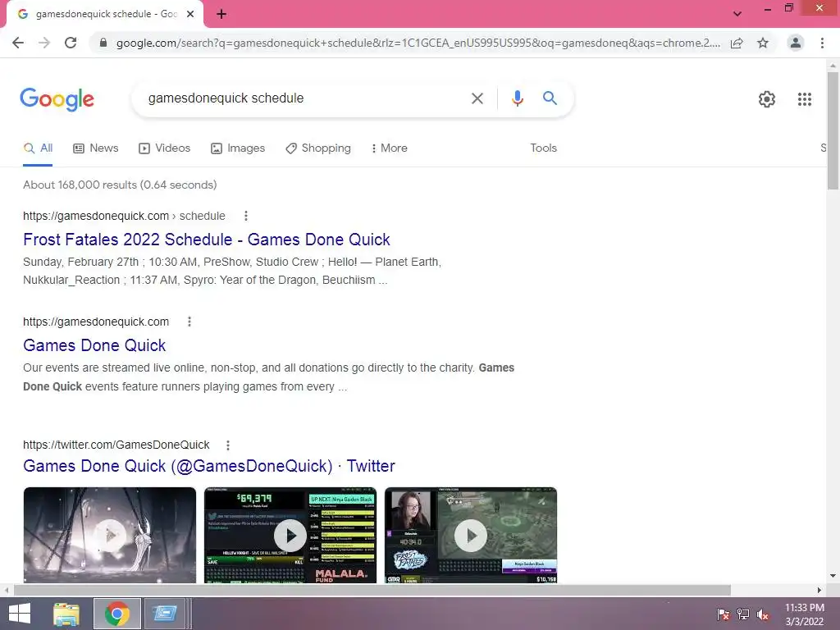Click the gamesdonequick.com › schedule URL text
The height and width of the screenshot is (630, 840).
click(x=124, y=216)
